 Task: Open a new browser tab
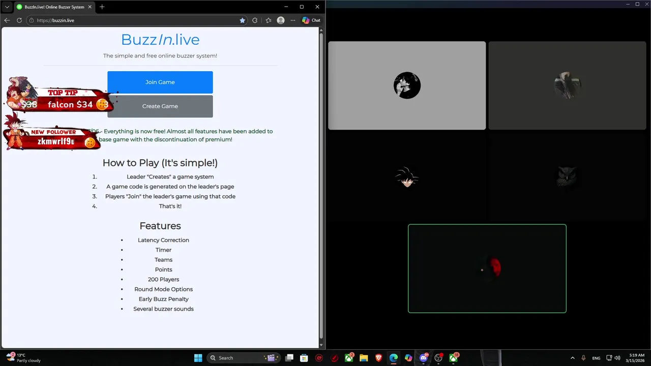(x=102, y=7)
